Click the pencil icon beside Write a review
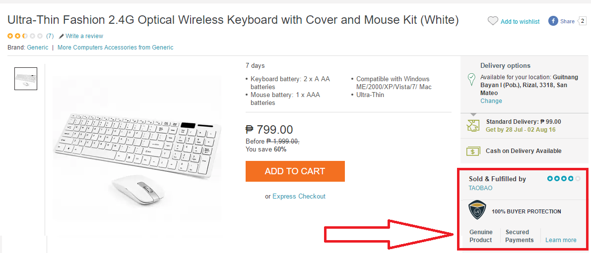The image size is (591, 253). point(61,36)
